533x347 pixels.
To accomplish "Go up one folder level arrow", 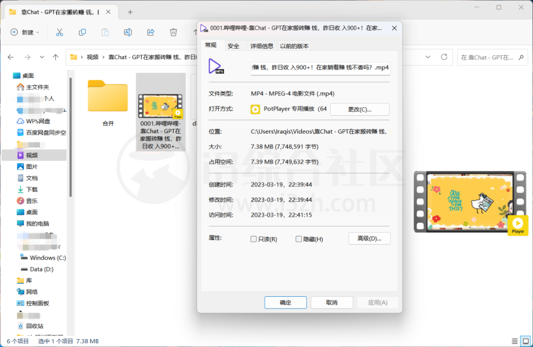I will click(x=56, y=57).
